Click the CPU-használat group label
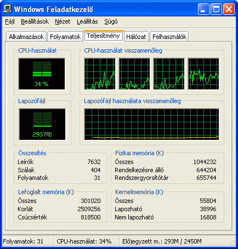The width and height of the screenshot is (238, 249). point(37,50)
